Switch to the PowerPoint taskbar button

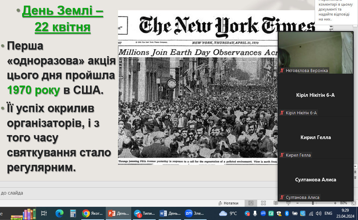pyautogui.click(x=118, y=213)
